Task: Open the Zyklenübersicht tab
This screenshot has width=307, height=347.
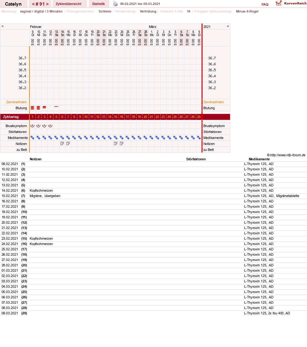Action: tap(69, 4)
